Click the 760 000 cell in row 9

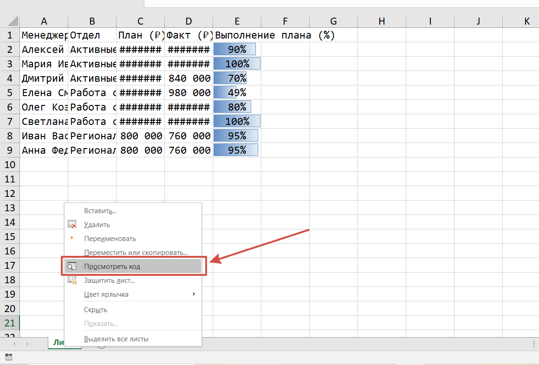coord(188,150)
